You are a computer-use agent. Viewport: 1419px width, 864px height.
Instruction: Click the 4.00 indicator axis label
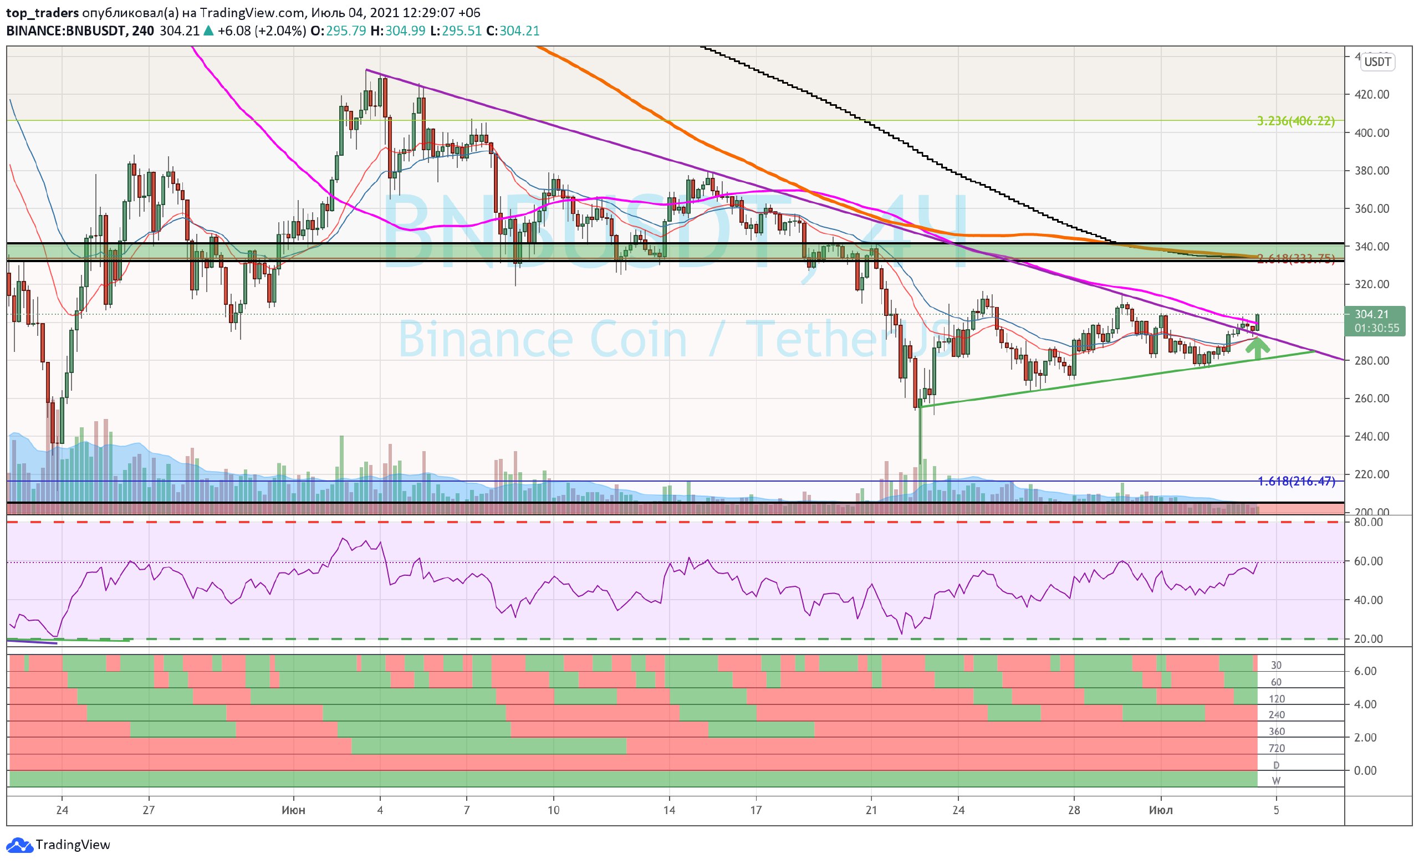coord(1365,704)
